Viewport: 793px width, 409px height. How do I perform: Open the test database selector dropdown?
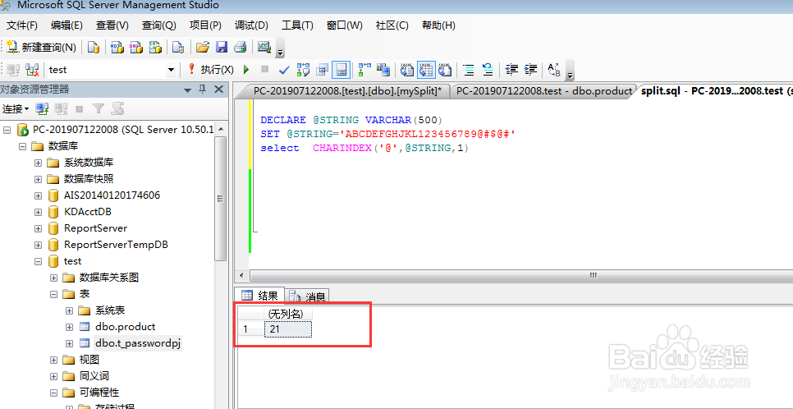(x=171, y=70)
